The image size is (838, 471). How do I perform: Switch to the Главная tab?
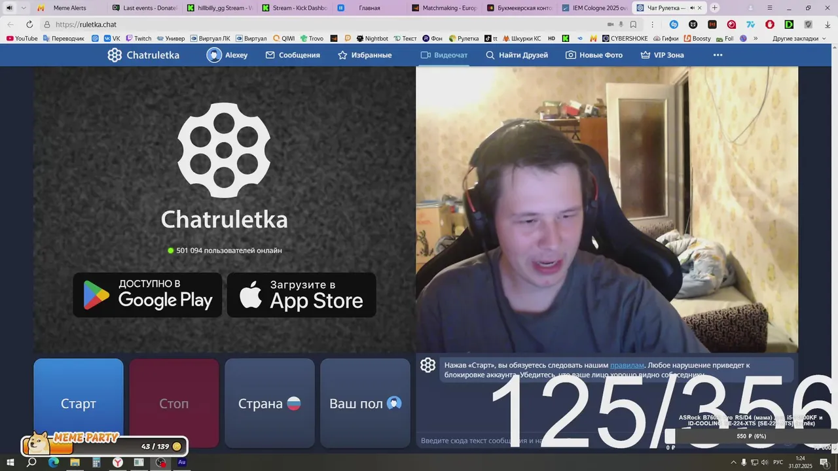pos(369,8)
